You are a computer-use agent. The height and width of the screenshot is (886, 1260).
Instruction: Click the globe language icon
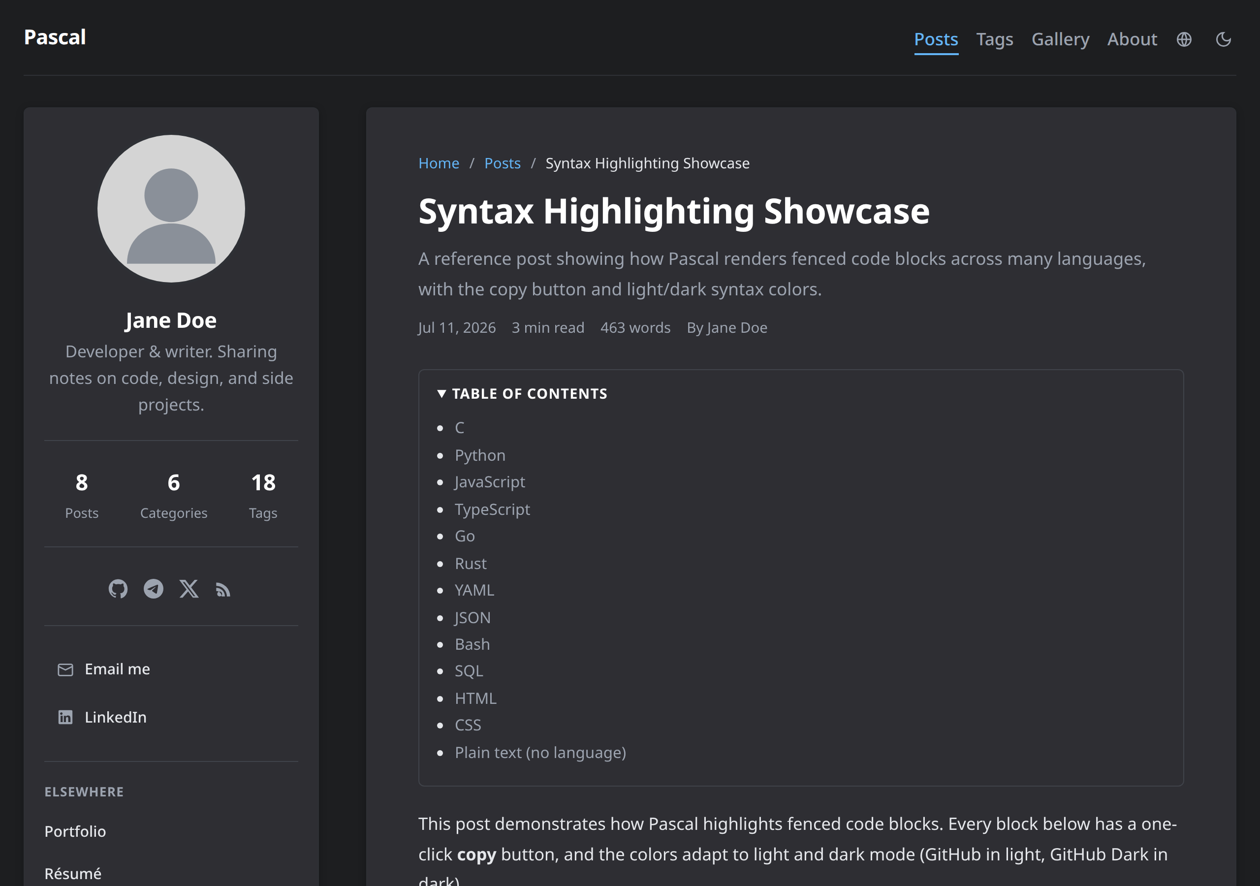1184,39
